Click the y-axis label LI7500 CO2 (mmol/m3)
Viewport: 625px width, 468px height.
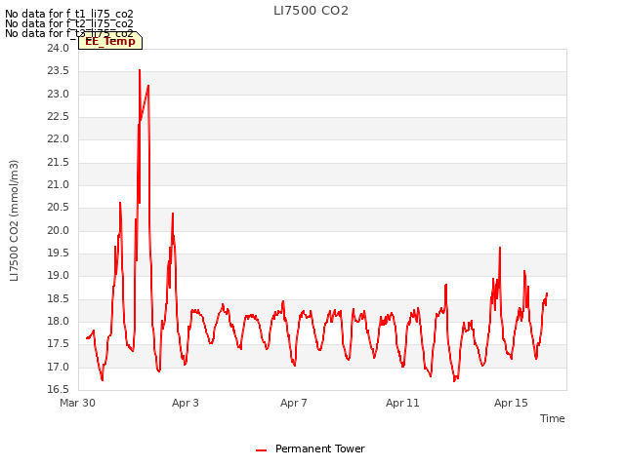point(14,220)
